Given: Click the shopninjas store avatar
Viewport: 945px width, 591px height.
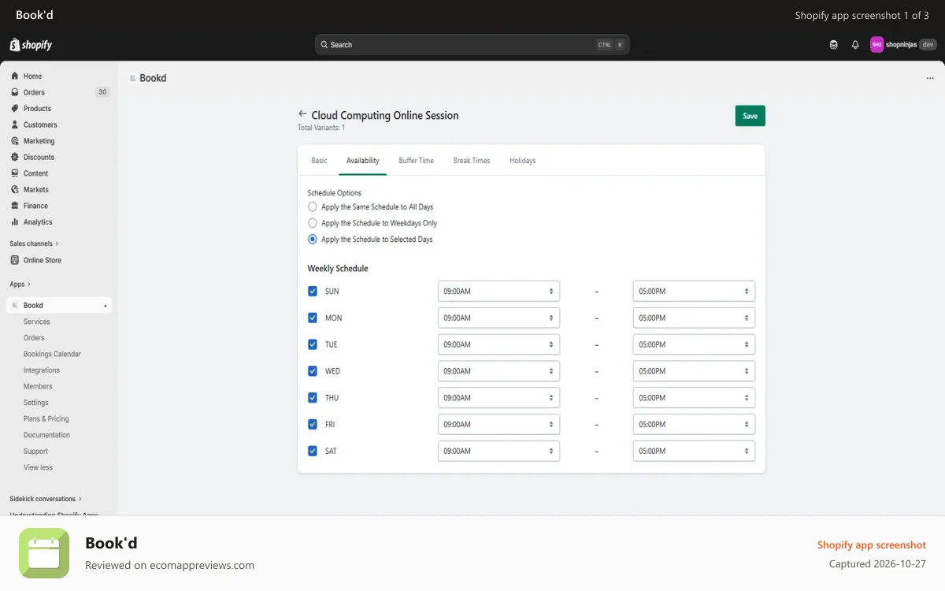Looking at the screenshot, I should (x=876, y=45).
